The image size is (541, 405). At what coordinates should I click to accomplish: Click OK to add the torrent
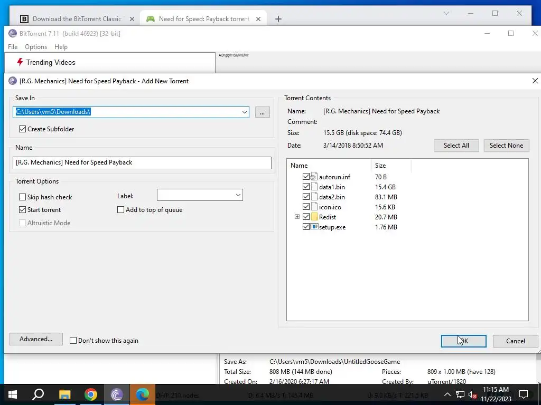463,341
